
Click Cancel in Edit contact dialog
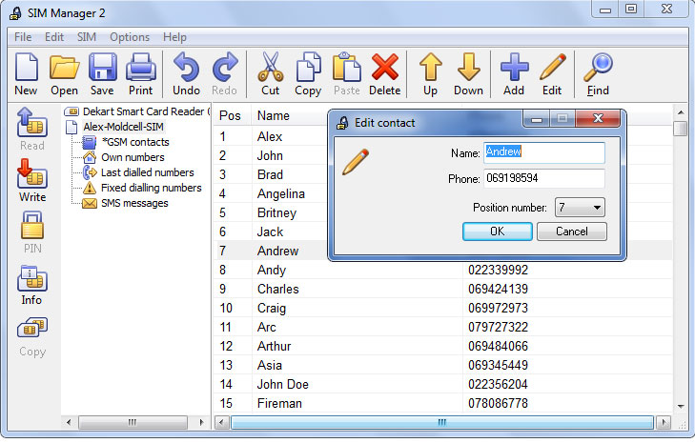pos(571,232)
